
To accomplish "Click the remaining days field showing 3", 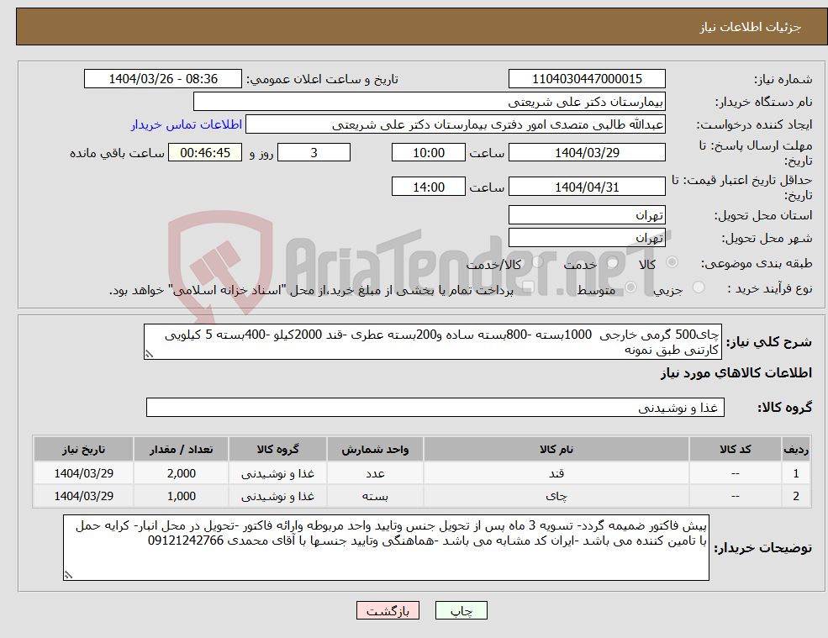I will (314, 153).
